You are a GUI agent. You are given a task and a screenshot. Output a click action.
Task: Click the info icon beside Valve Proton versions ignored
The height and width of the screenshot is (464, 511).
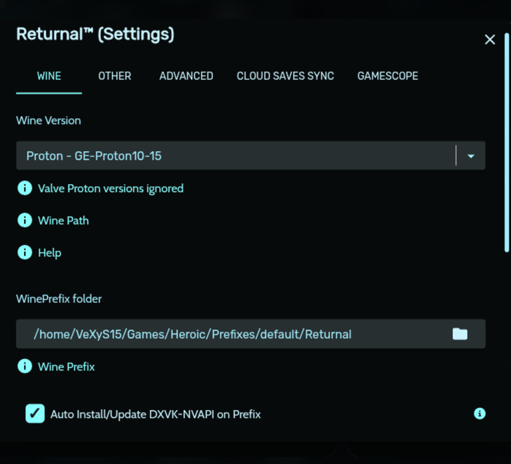point(24,188)
